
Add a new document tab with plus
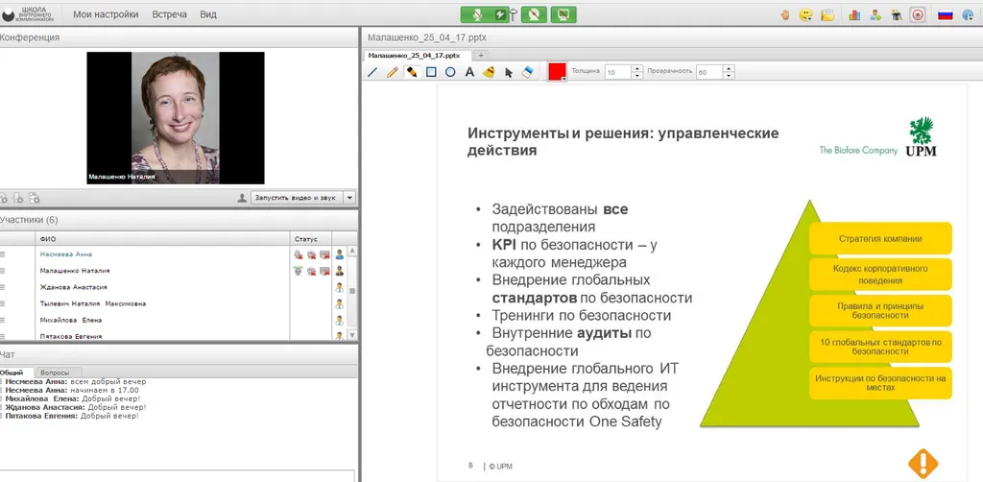click(x=481, y=55)
